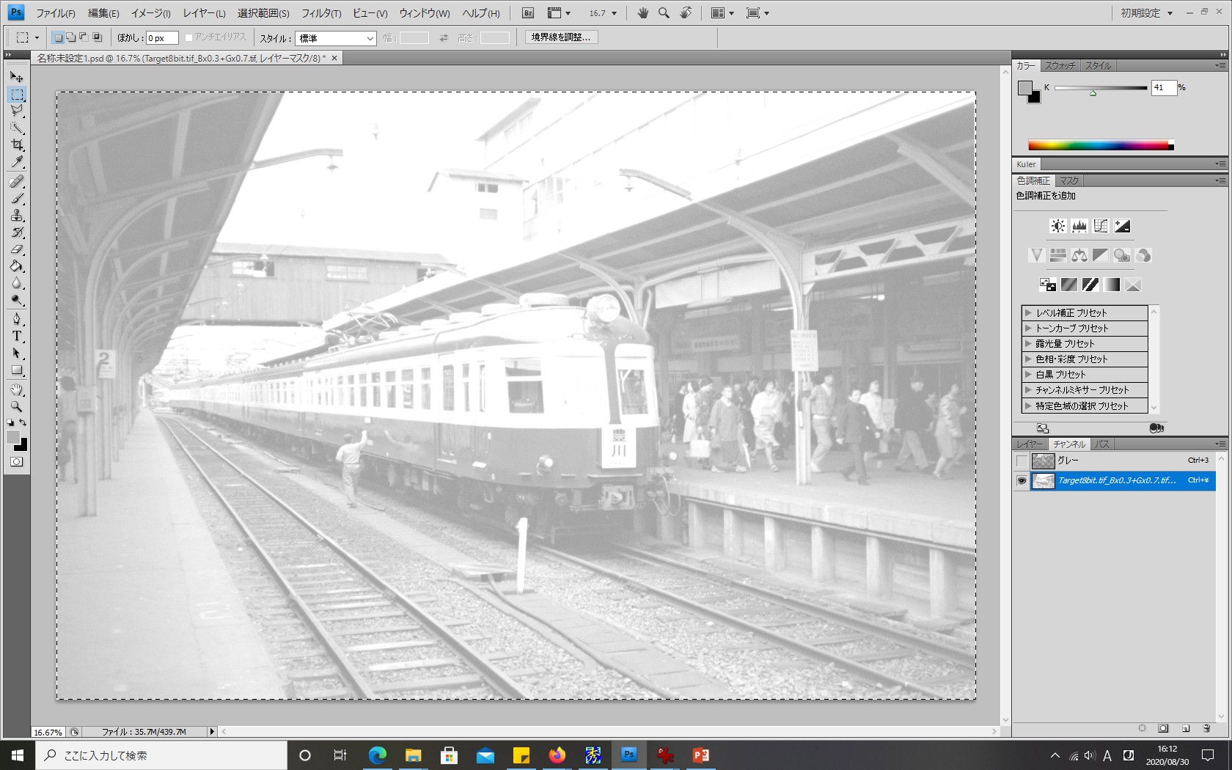Viewport: 1232px width, 770px height.
Task: Click the ぼかし feather input field
Action: 162,38
